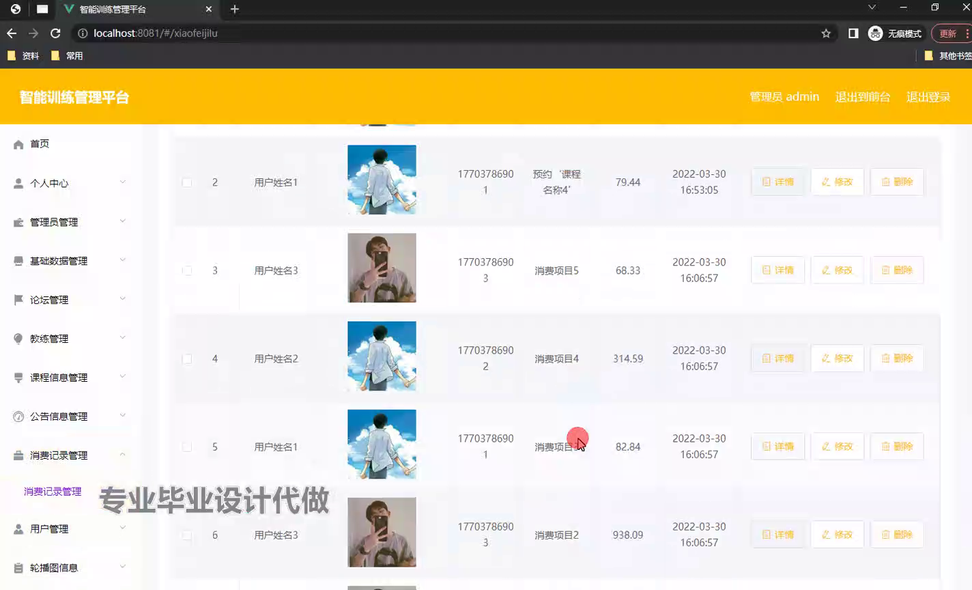This screenshot has height=590, width=972.
Task: Click the site info icon in address bar
Action: [x=83, y=33]
